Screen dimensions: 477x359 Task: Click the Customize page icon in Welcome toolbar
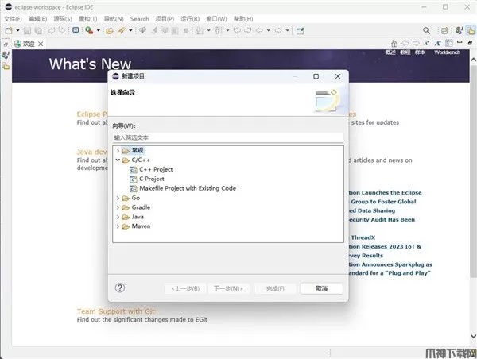coord(449,43)
